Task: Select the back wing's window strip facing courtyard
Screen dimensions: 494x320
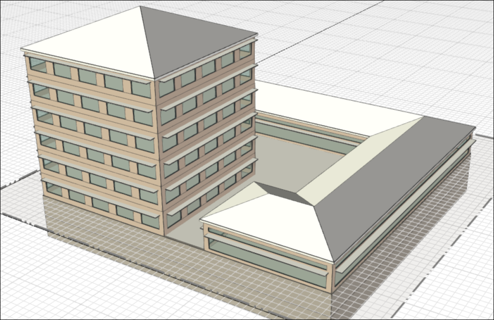Action: coord(304,138)
